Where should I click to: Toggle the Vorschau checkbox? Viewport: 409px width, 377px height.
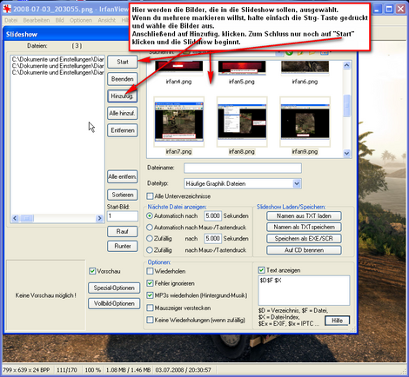click(x=92, y=271)
